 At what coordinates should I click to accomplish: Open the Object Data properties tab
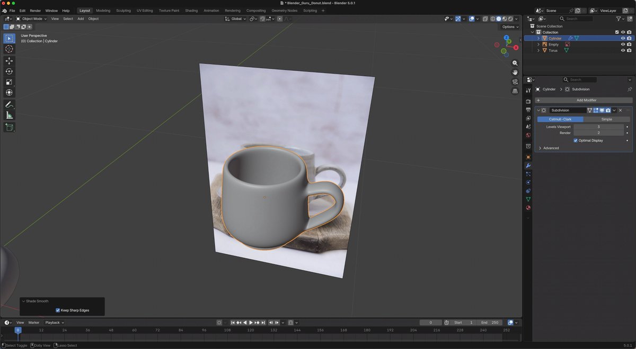528,199
